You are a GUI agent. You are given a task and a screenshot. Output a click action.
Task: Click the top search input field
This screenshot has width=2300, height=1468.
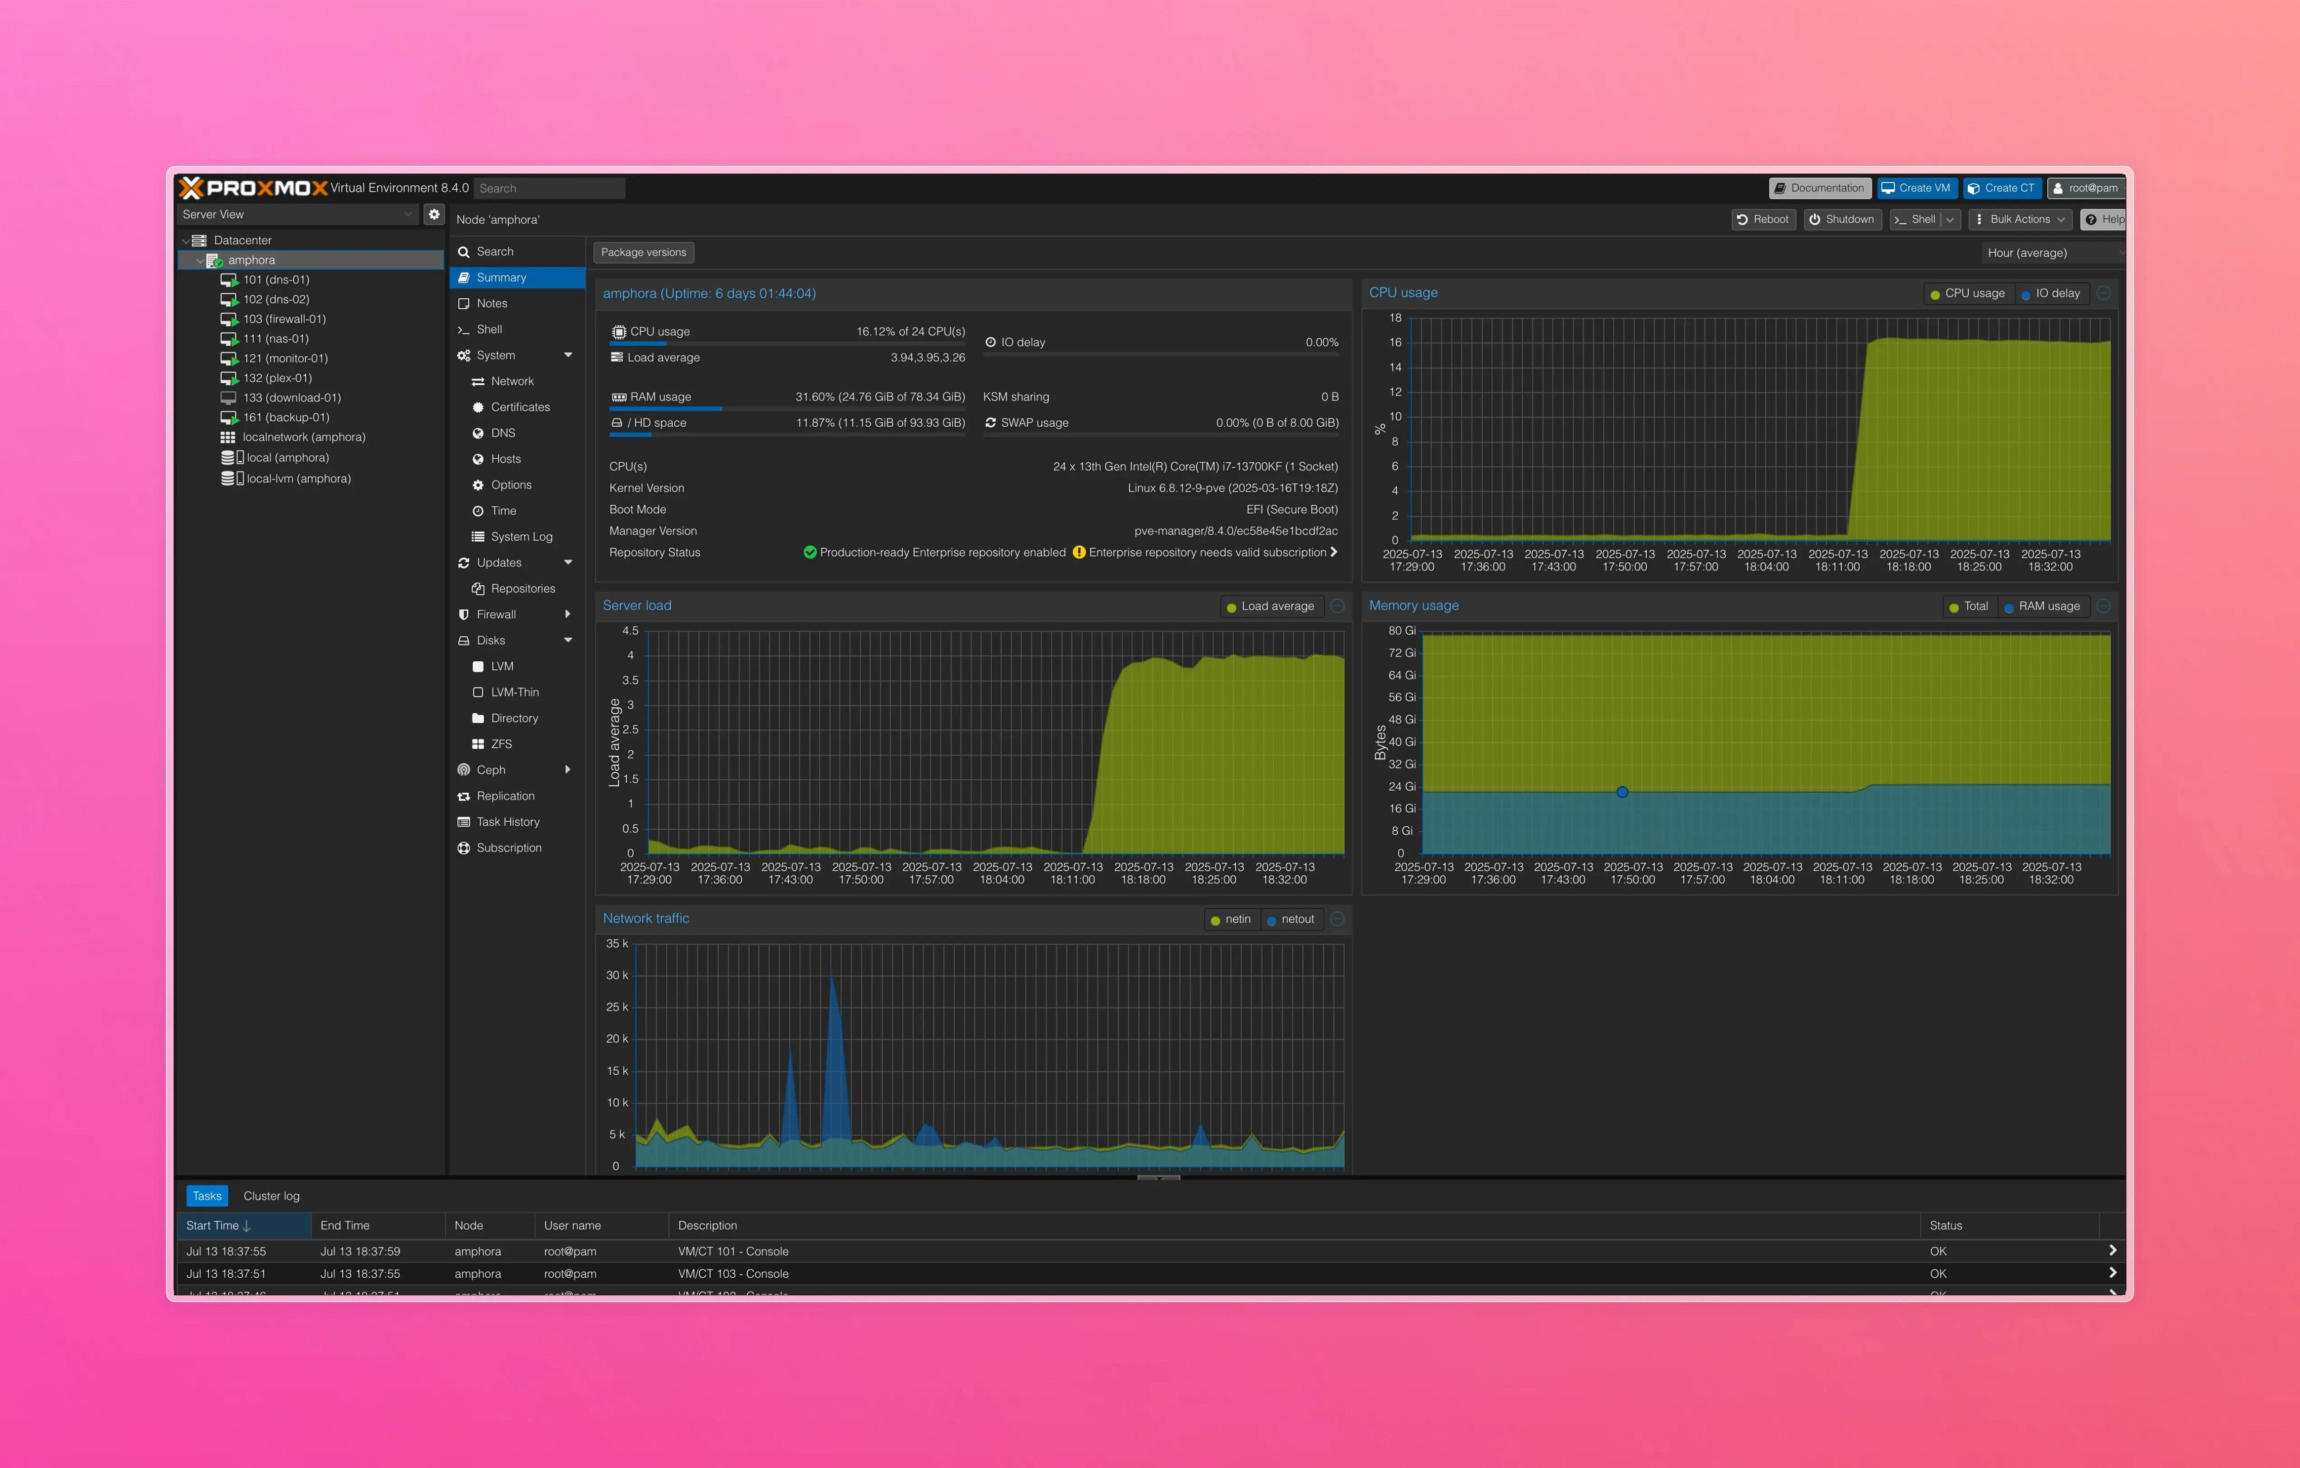[550, 188]
